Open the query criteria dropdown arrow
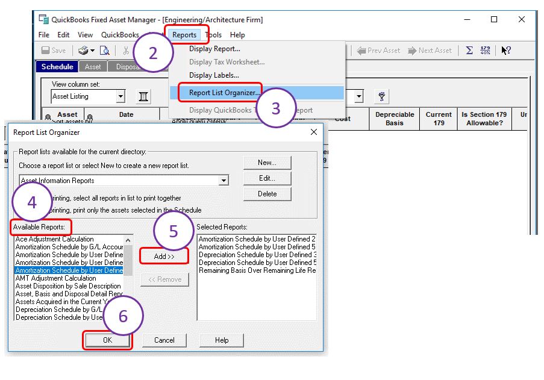The image size is (544, 380). click(x=358, y=96)
